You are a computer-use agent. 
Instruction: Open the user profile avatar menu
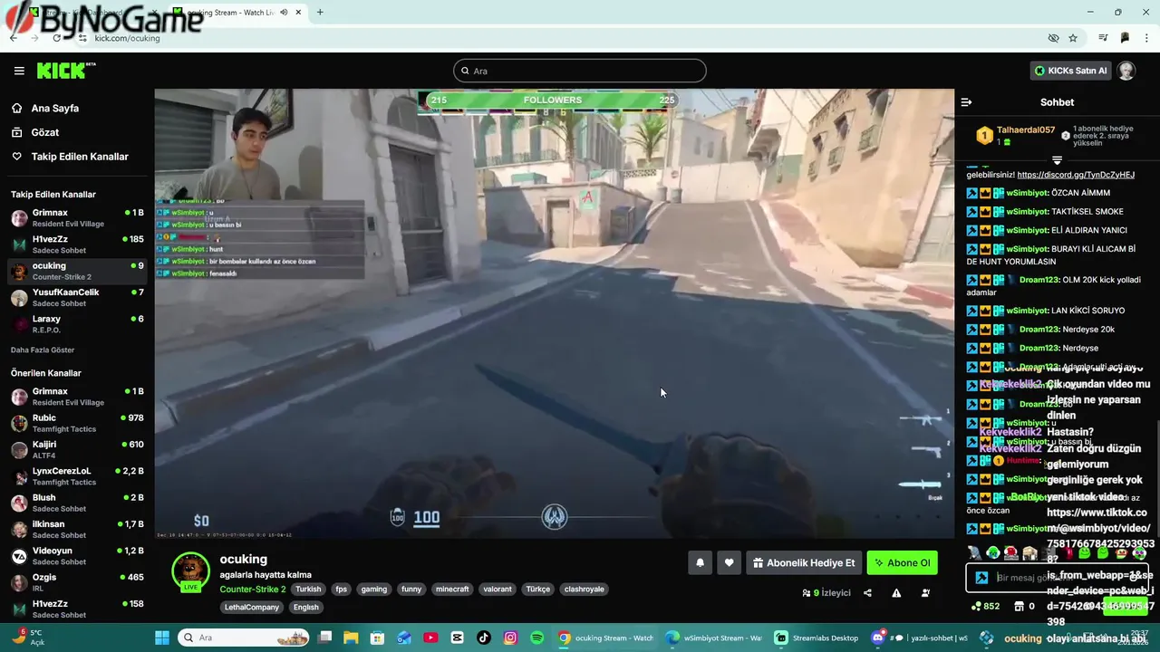click(1126, 71)
